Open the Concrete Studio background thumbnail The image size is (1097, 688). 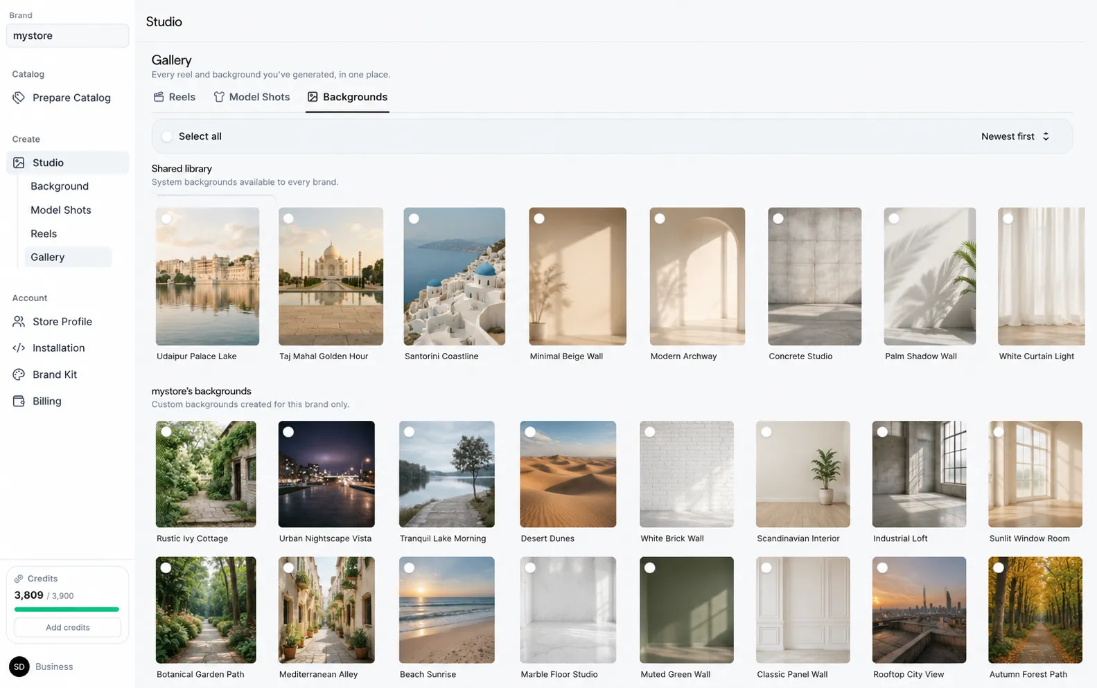814,276
